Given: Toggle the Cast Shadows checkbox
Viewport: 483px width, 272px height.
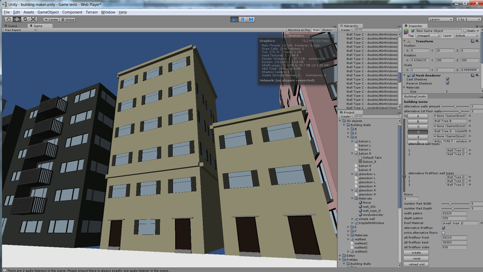Looking at the screenshot, I should point(447,79).
